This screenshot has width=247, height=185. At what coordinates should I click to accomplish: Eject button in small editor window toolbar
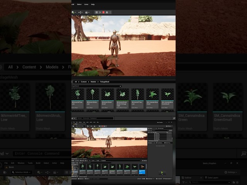click(x=105, y=126)
